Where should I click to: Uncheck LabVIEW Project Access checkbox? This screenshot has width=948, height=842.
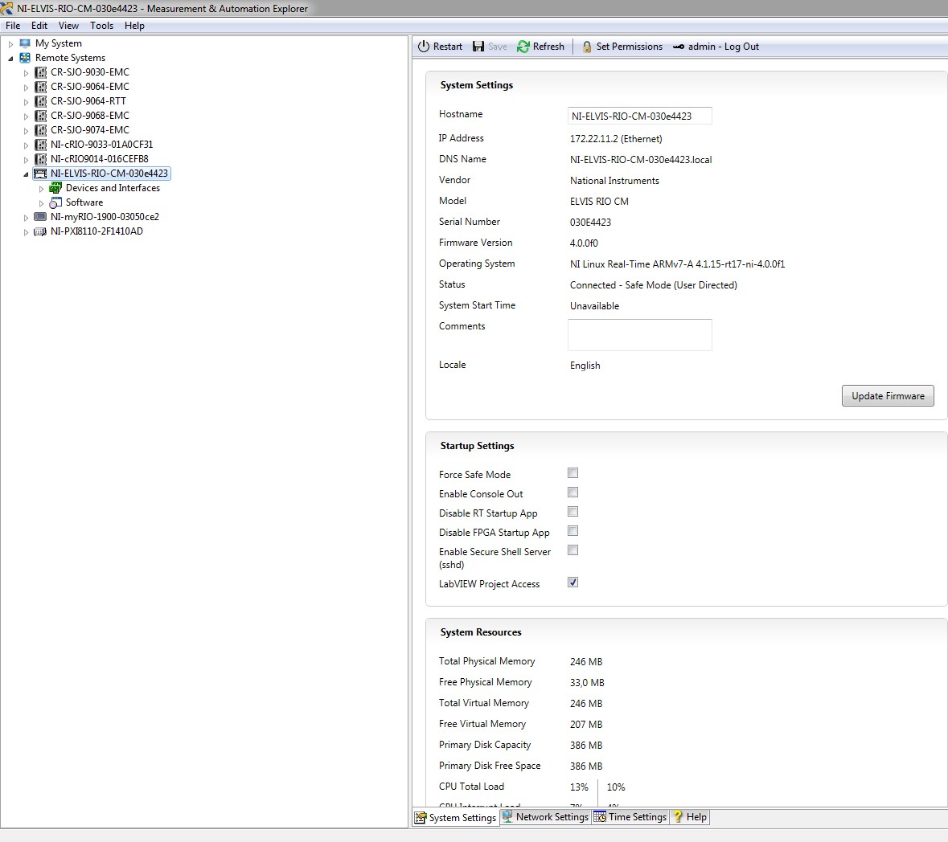[x=573, y=582]
